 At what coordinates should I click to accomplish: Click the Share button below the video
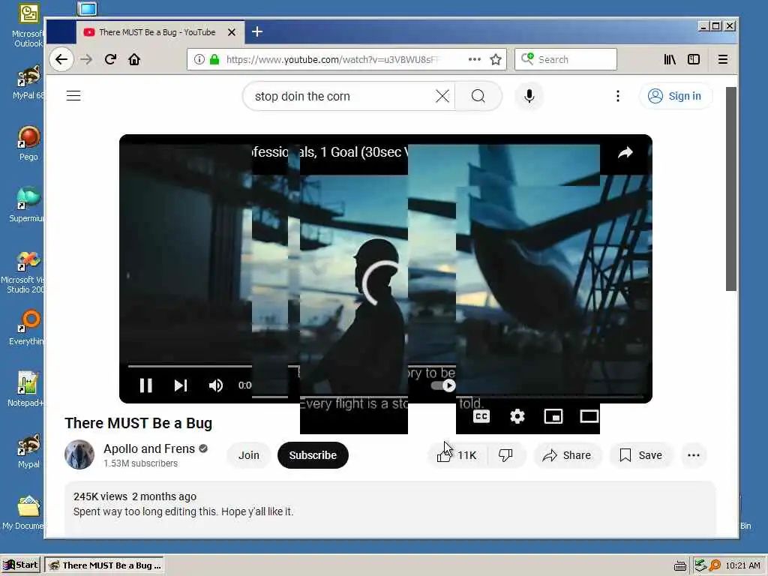click(x=567, y=455)
